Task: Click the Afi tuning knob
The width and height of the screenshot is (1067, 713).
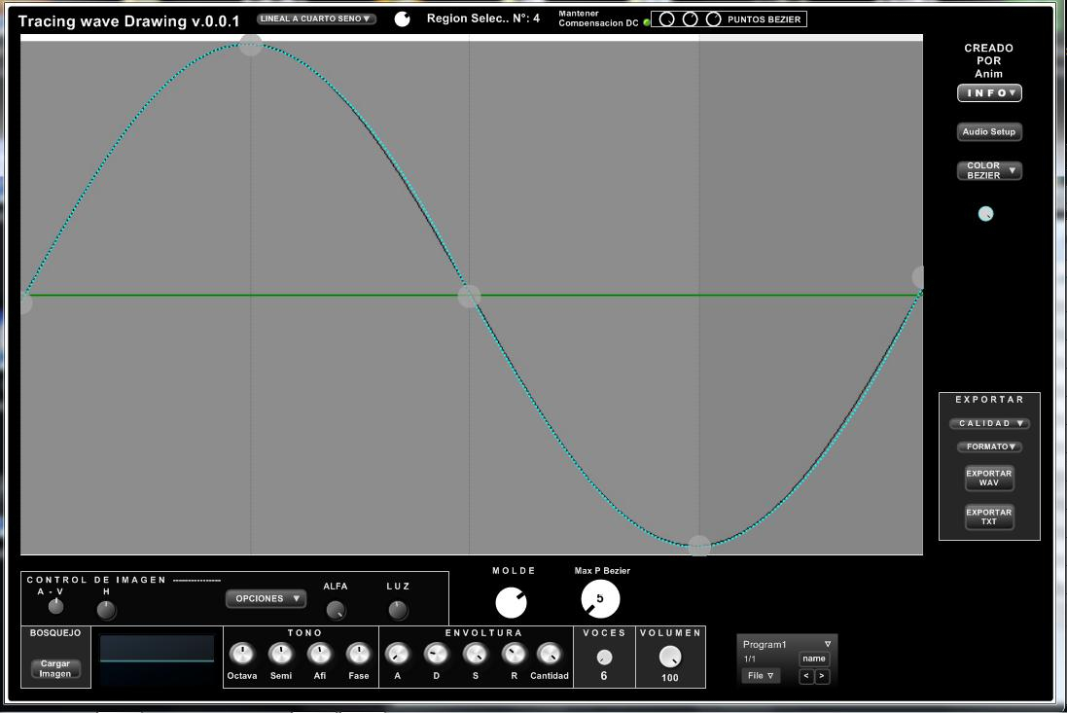Action: click(x=319, y=655)
